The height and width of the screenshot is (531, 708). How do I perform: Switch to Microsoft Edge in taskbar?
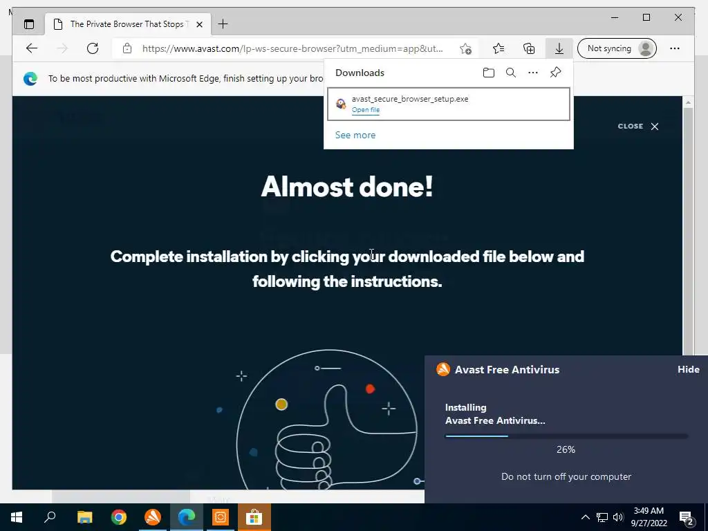(187, 517)
